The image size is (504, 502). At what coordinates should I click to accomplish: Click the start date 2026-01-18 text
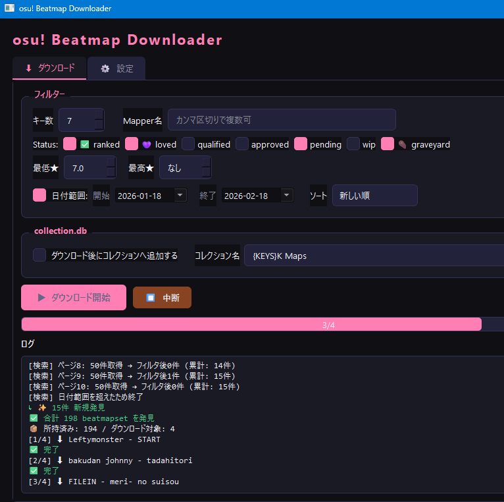point(139,196)
